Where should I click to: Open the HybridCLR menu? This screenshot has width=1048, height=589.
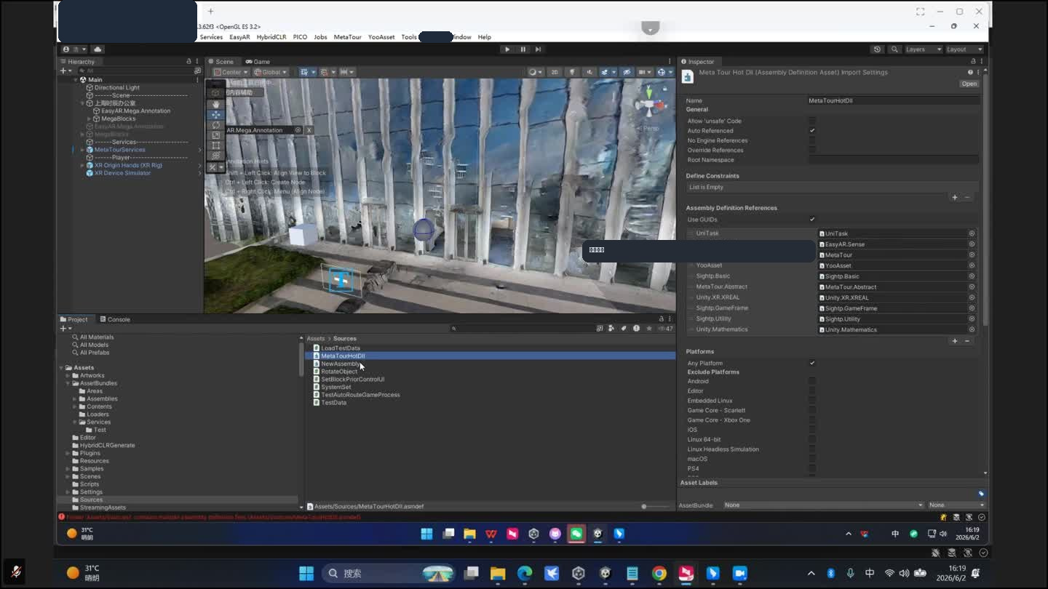point(271,37)
